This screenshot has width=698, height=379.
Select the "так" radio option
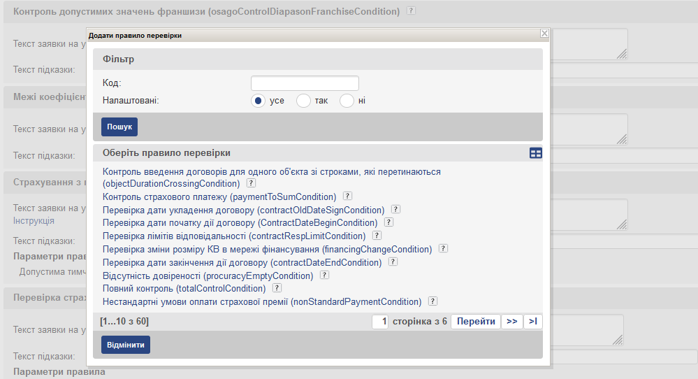(x=303, y=101)
